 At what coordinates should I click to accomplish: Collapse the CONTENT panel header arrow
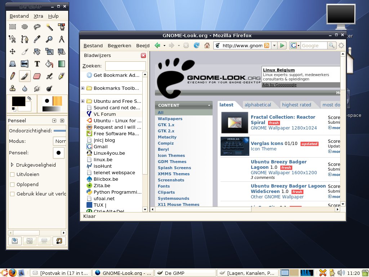[209, 105]
